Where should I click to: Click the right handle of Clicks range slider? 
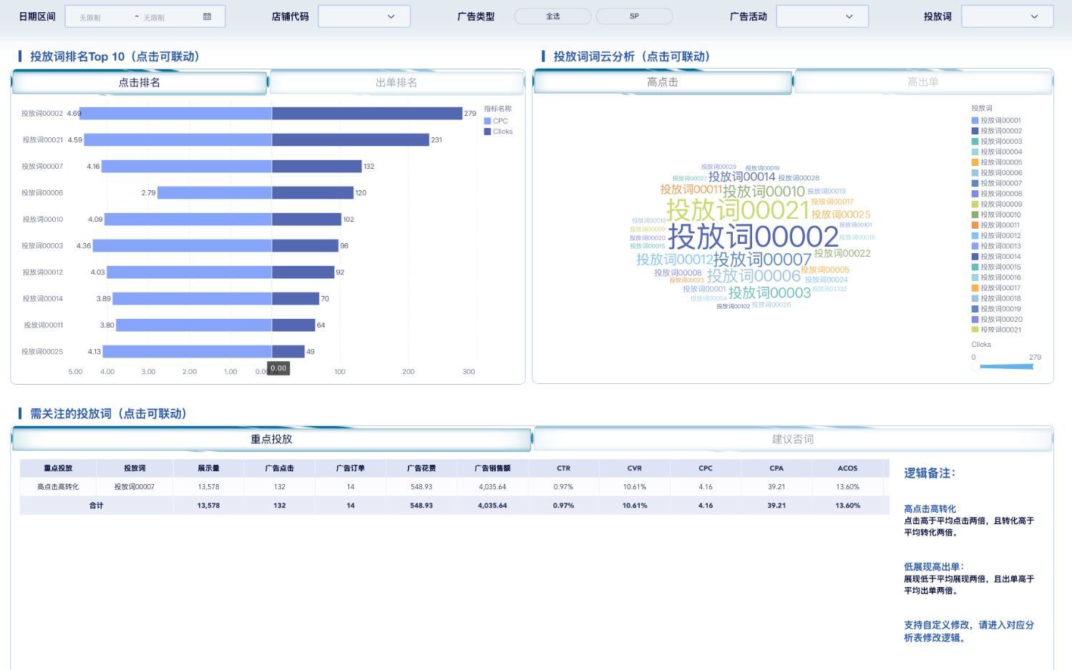tap(1034, 367)
